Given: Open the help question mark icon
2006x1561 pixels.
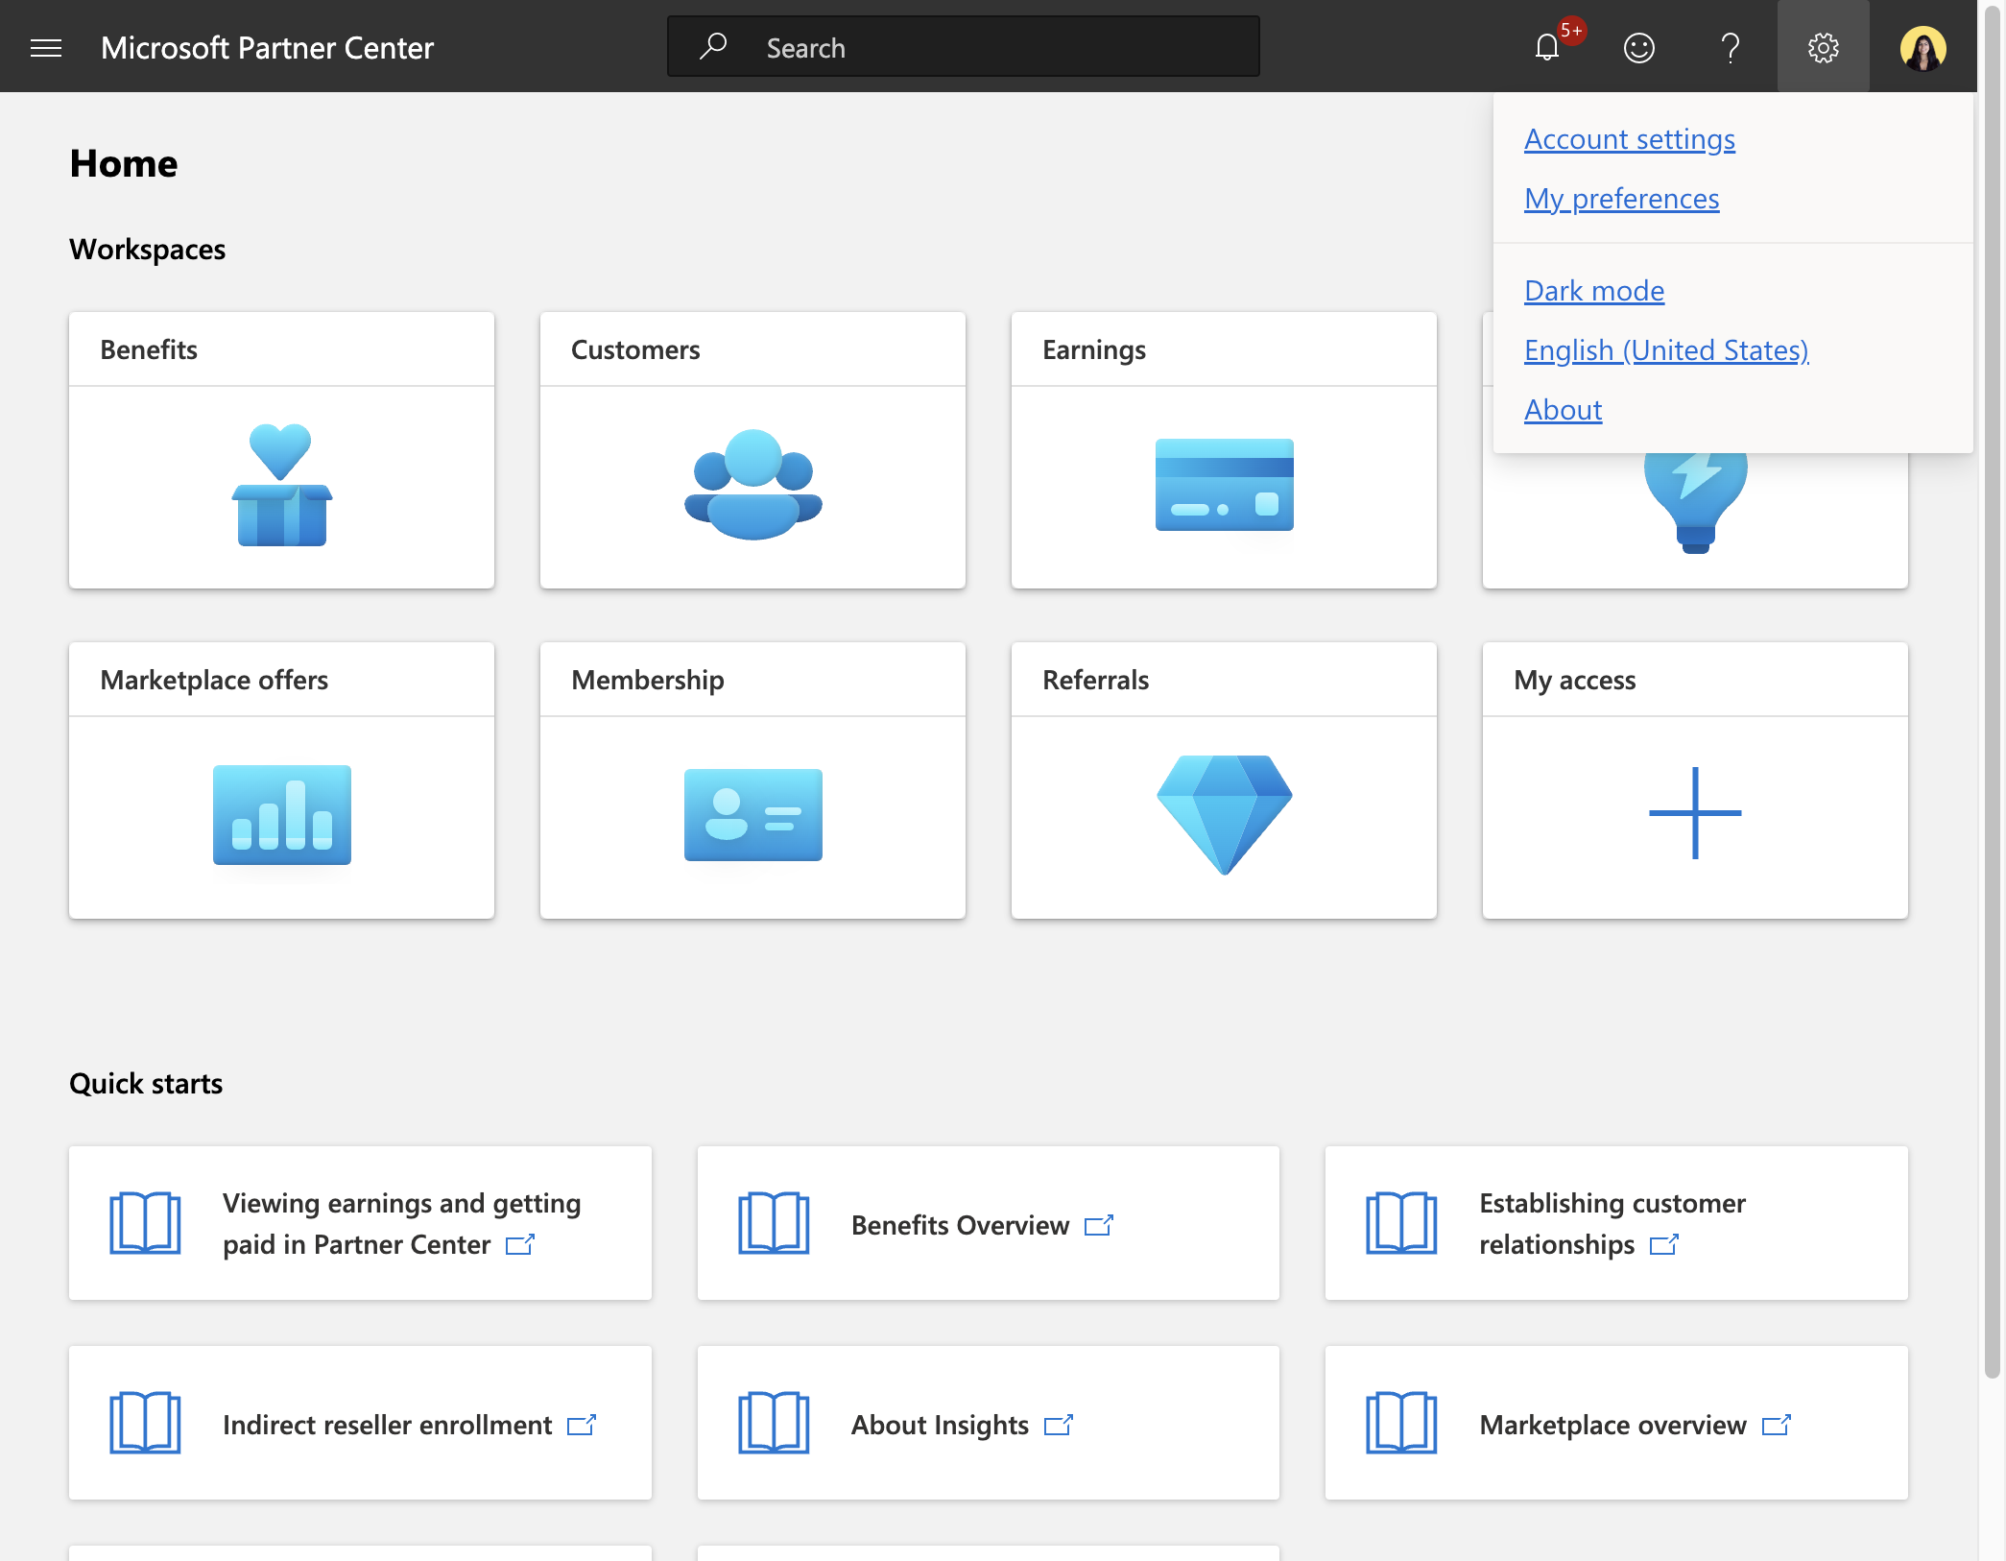Looking at the screenshot, I should tap(1731, 47).
